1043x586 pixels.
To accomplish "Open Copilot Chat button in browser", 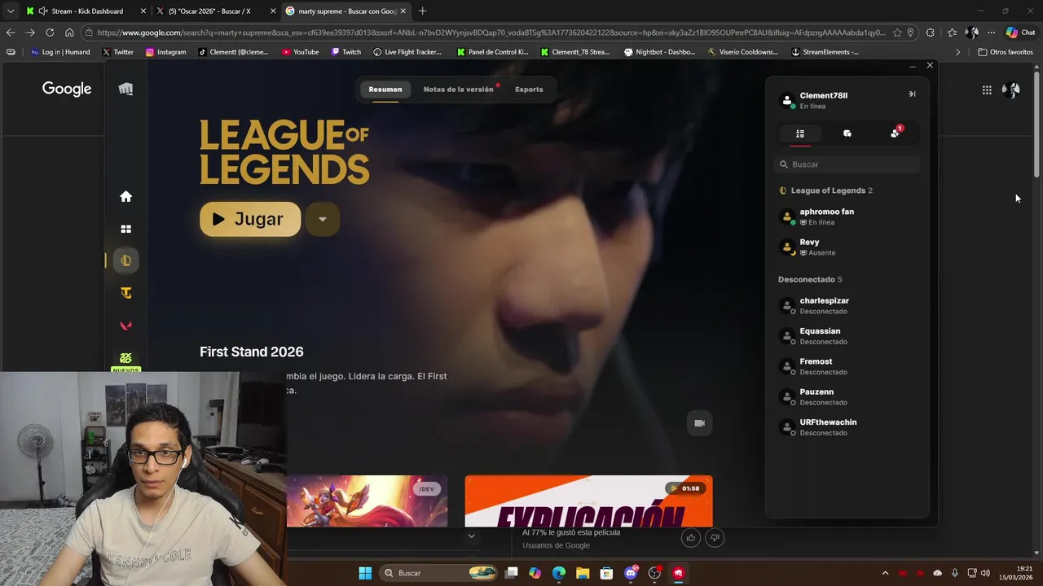I will [x=1021, y=33].
